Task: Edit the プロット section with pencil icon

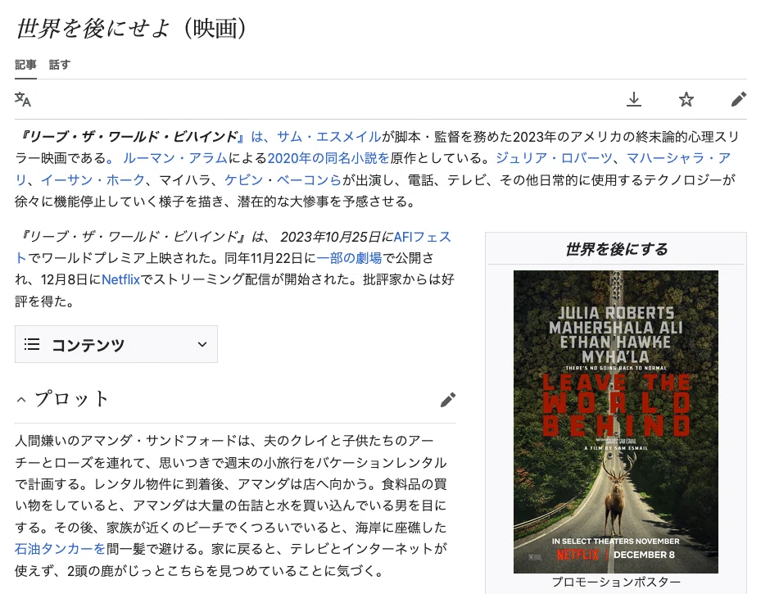Action: (448, 400)
